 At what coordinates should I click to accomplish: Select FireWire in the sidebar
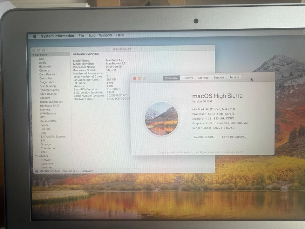point(45,98)
